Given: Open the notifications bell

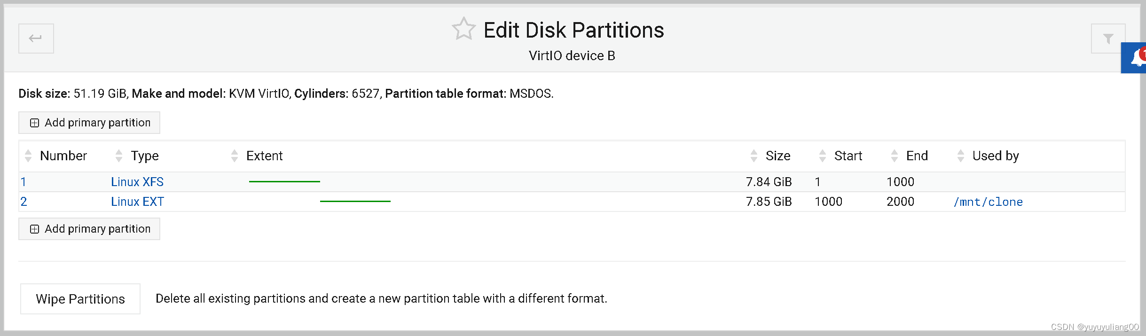Looking at the screenshot, I should [1137, 58].
